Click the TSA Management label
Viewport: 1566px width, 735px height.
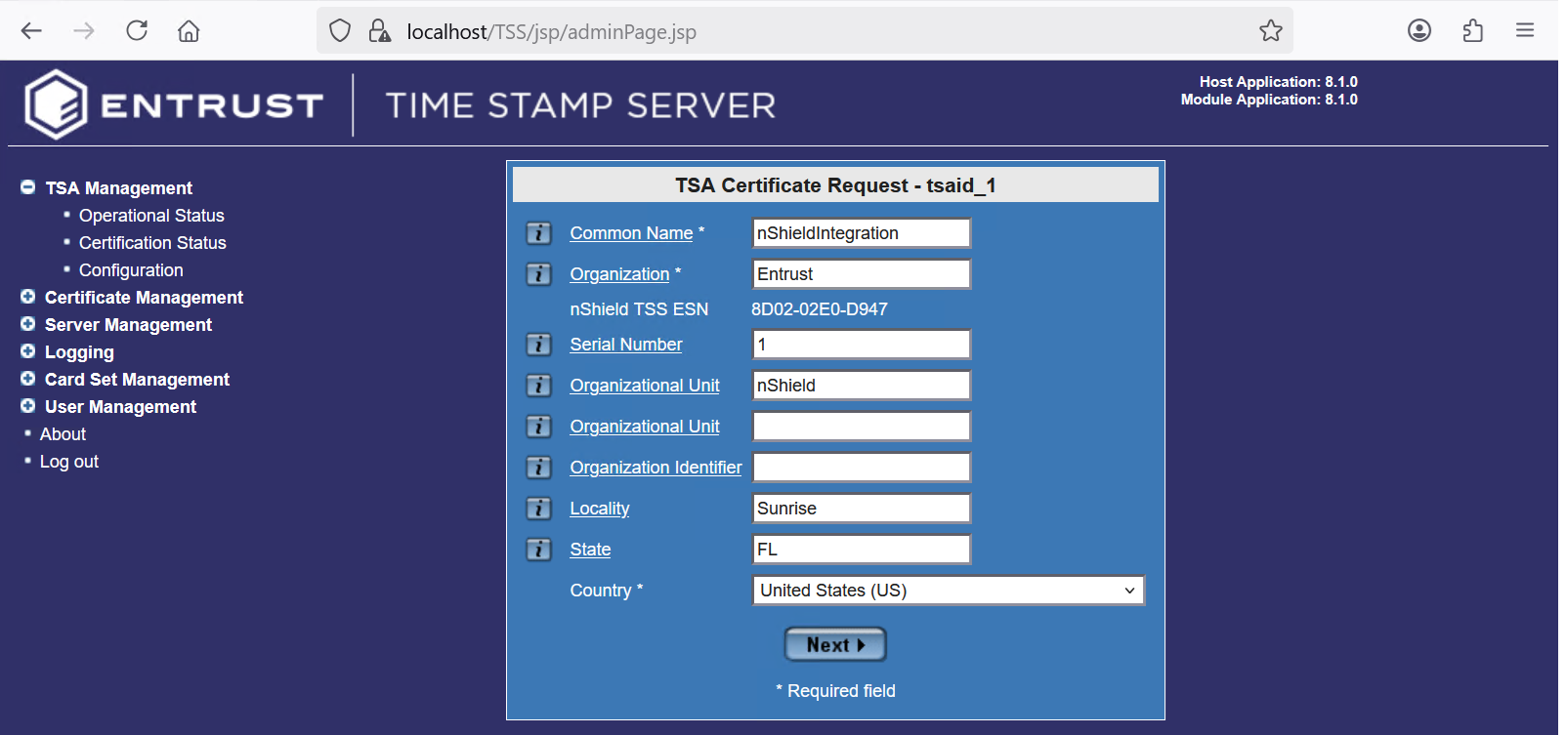(x=119, y=188)
